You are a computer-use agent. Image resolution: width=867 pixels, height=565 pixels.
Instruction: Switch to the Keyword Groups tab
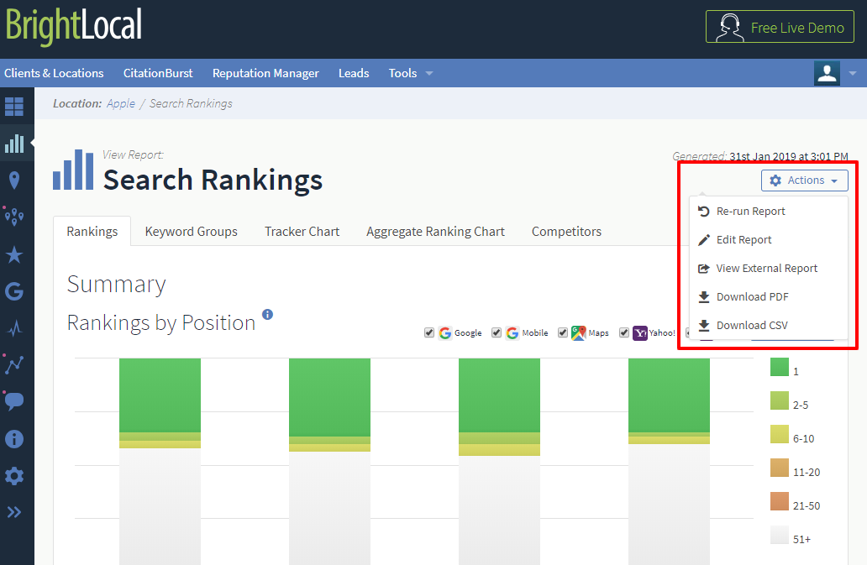[192, 232]
